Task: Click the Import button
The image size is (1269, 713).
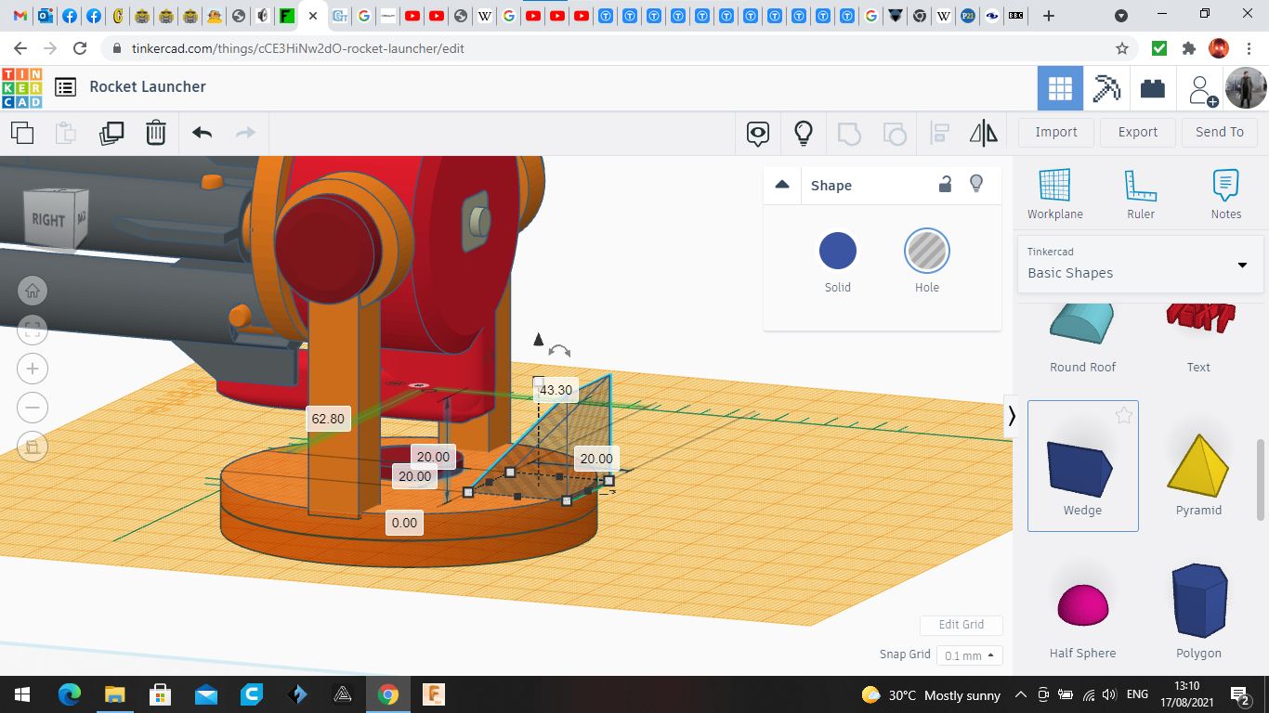Action: point(1055,132)
